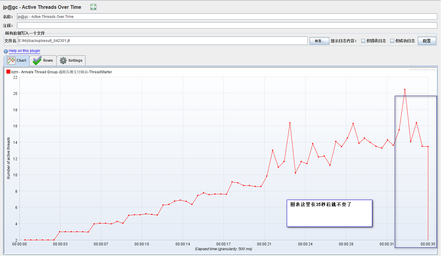Select the 22 y-axis tick label
The image size is (441, 256).
(15, 78)
